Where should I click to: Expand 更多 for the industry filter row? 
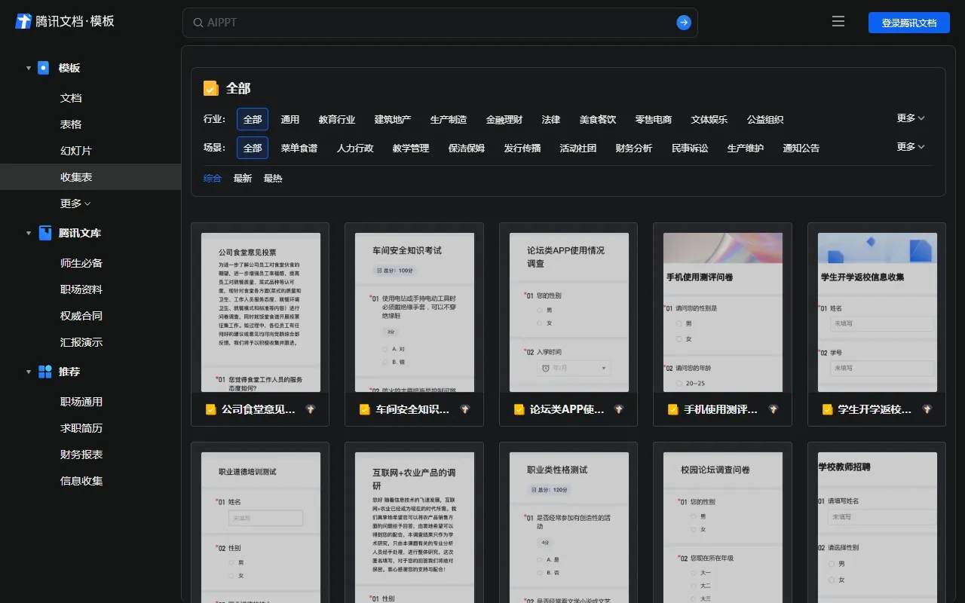[910, 118]
